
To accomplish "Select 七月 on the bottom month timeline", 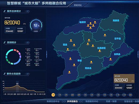I will coord(92,95).
